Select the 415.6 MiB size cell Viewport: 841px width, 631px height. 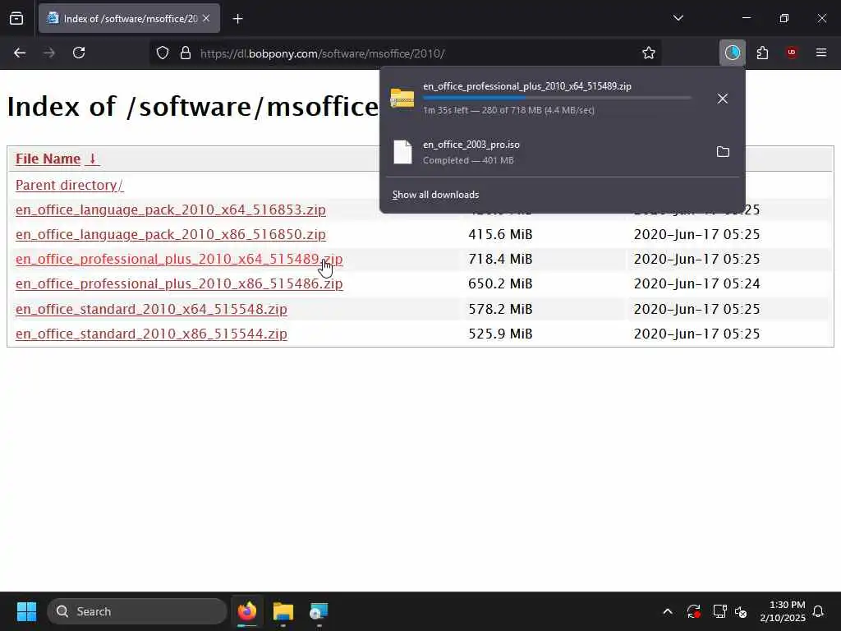[x=500, y=234]
